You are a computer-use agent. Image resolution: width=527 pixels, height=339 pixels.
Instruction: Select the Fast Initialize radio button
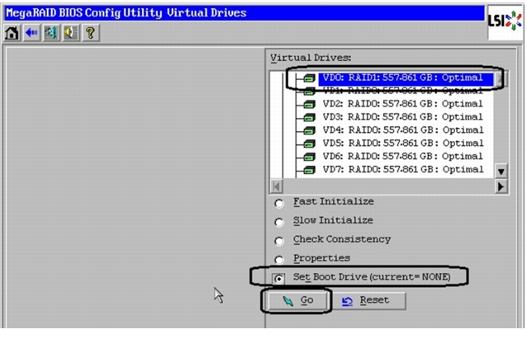point(278,204)
